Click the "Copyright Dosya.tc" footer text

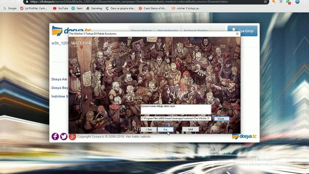[x=114, y=136]
